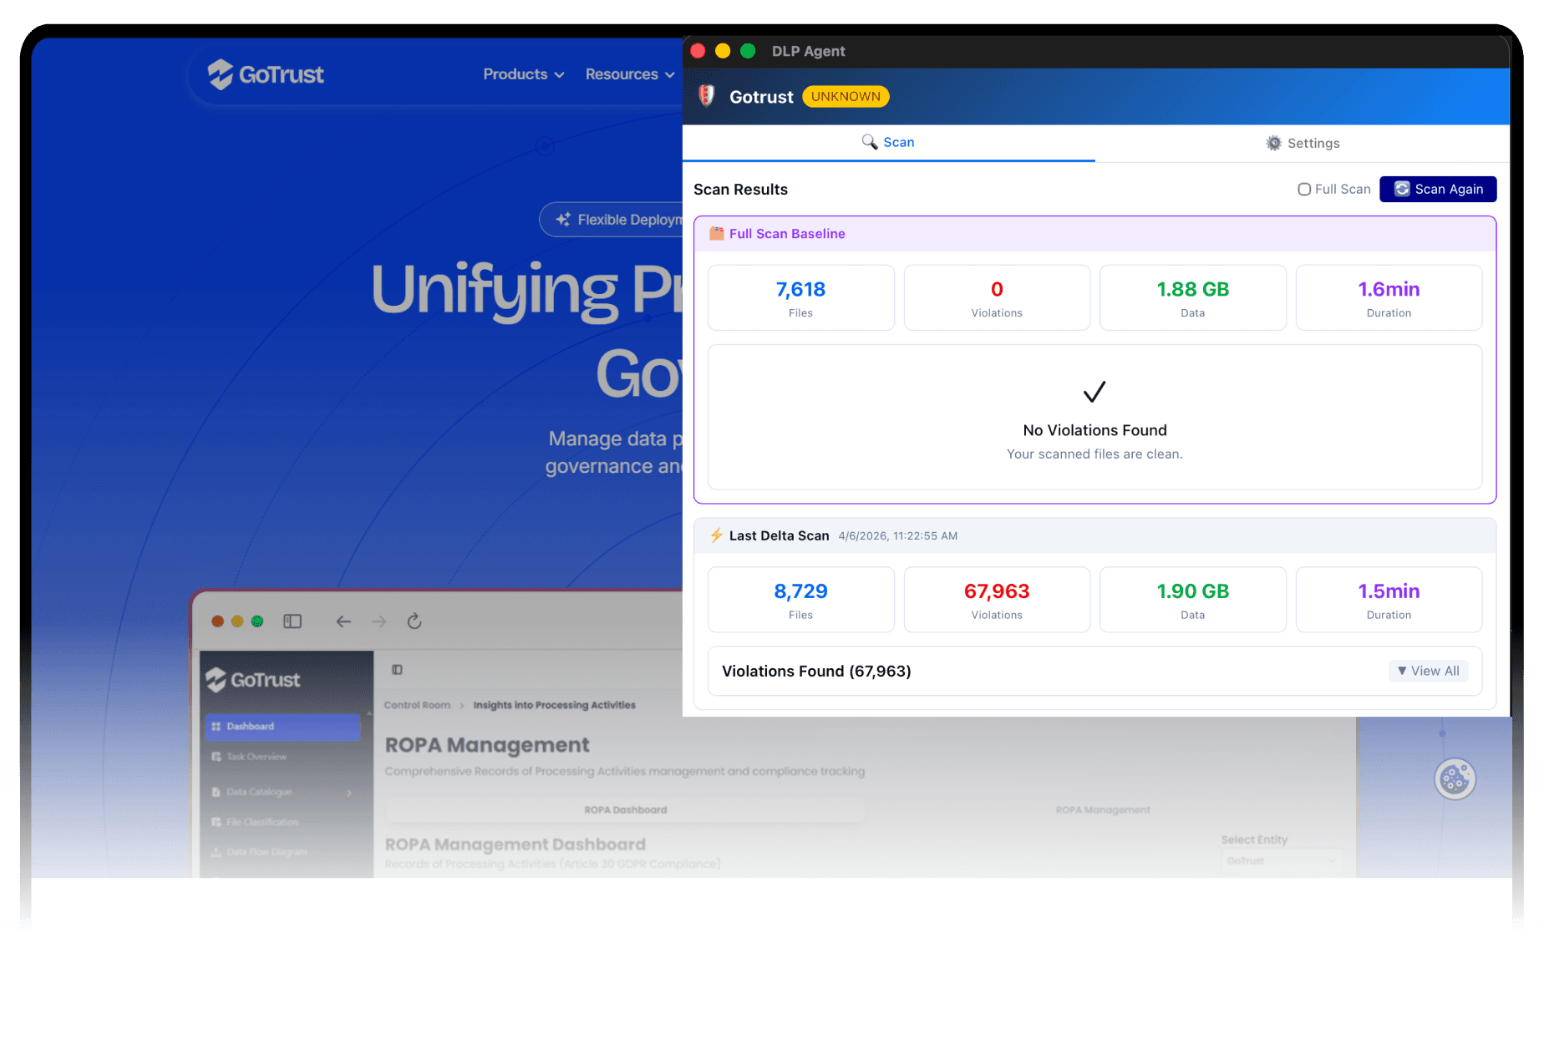The image size is (1544, 1060).
Task: Select the ROPA Management tab
Action: [1103, 809]
